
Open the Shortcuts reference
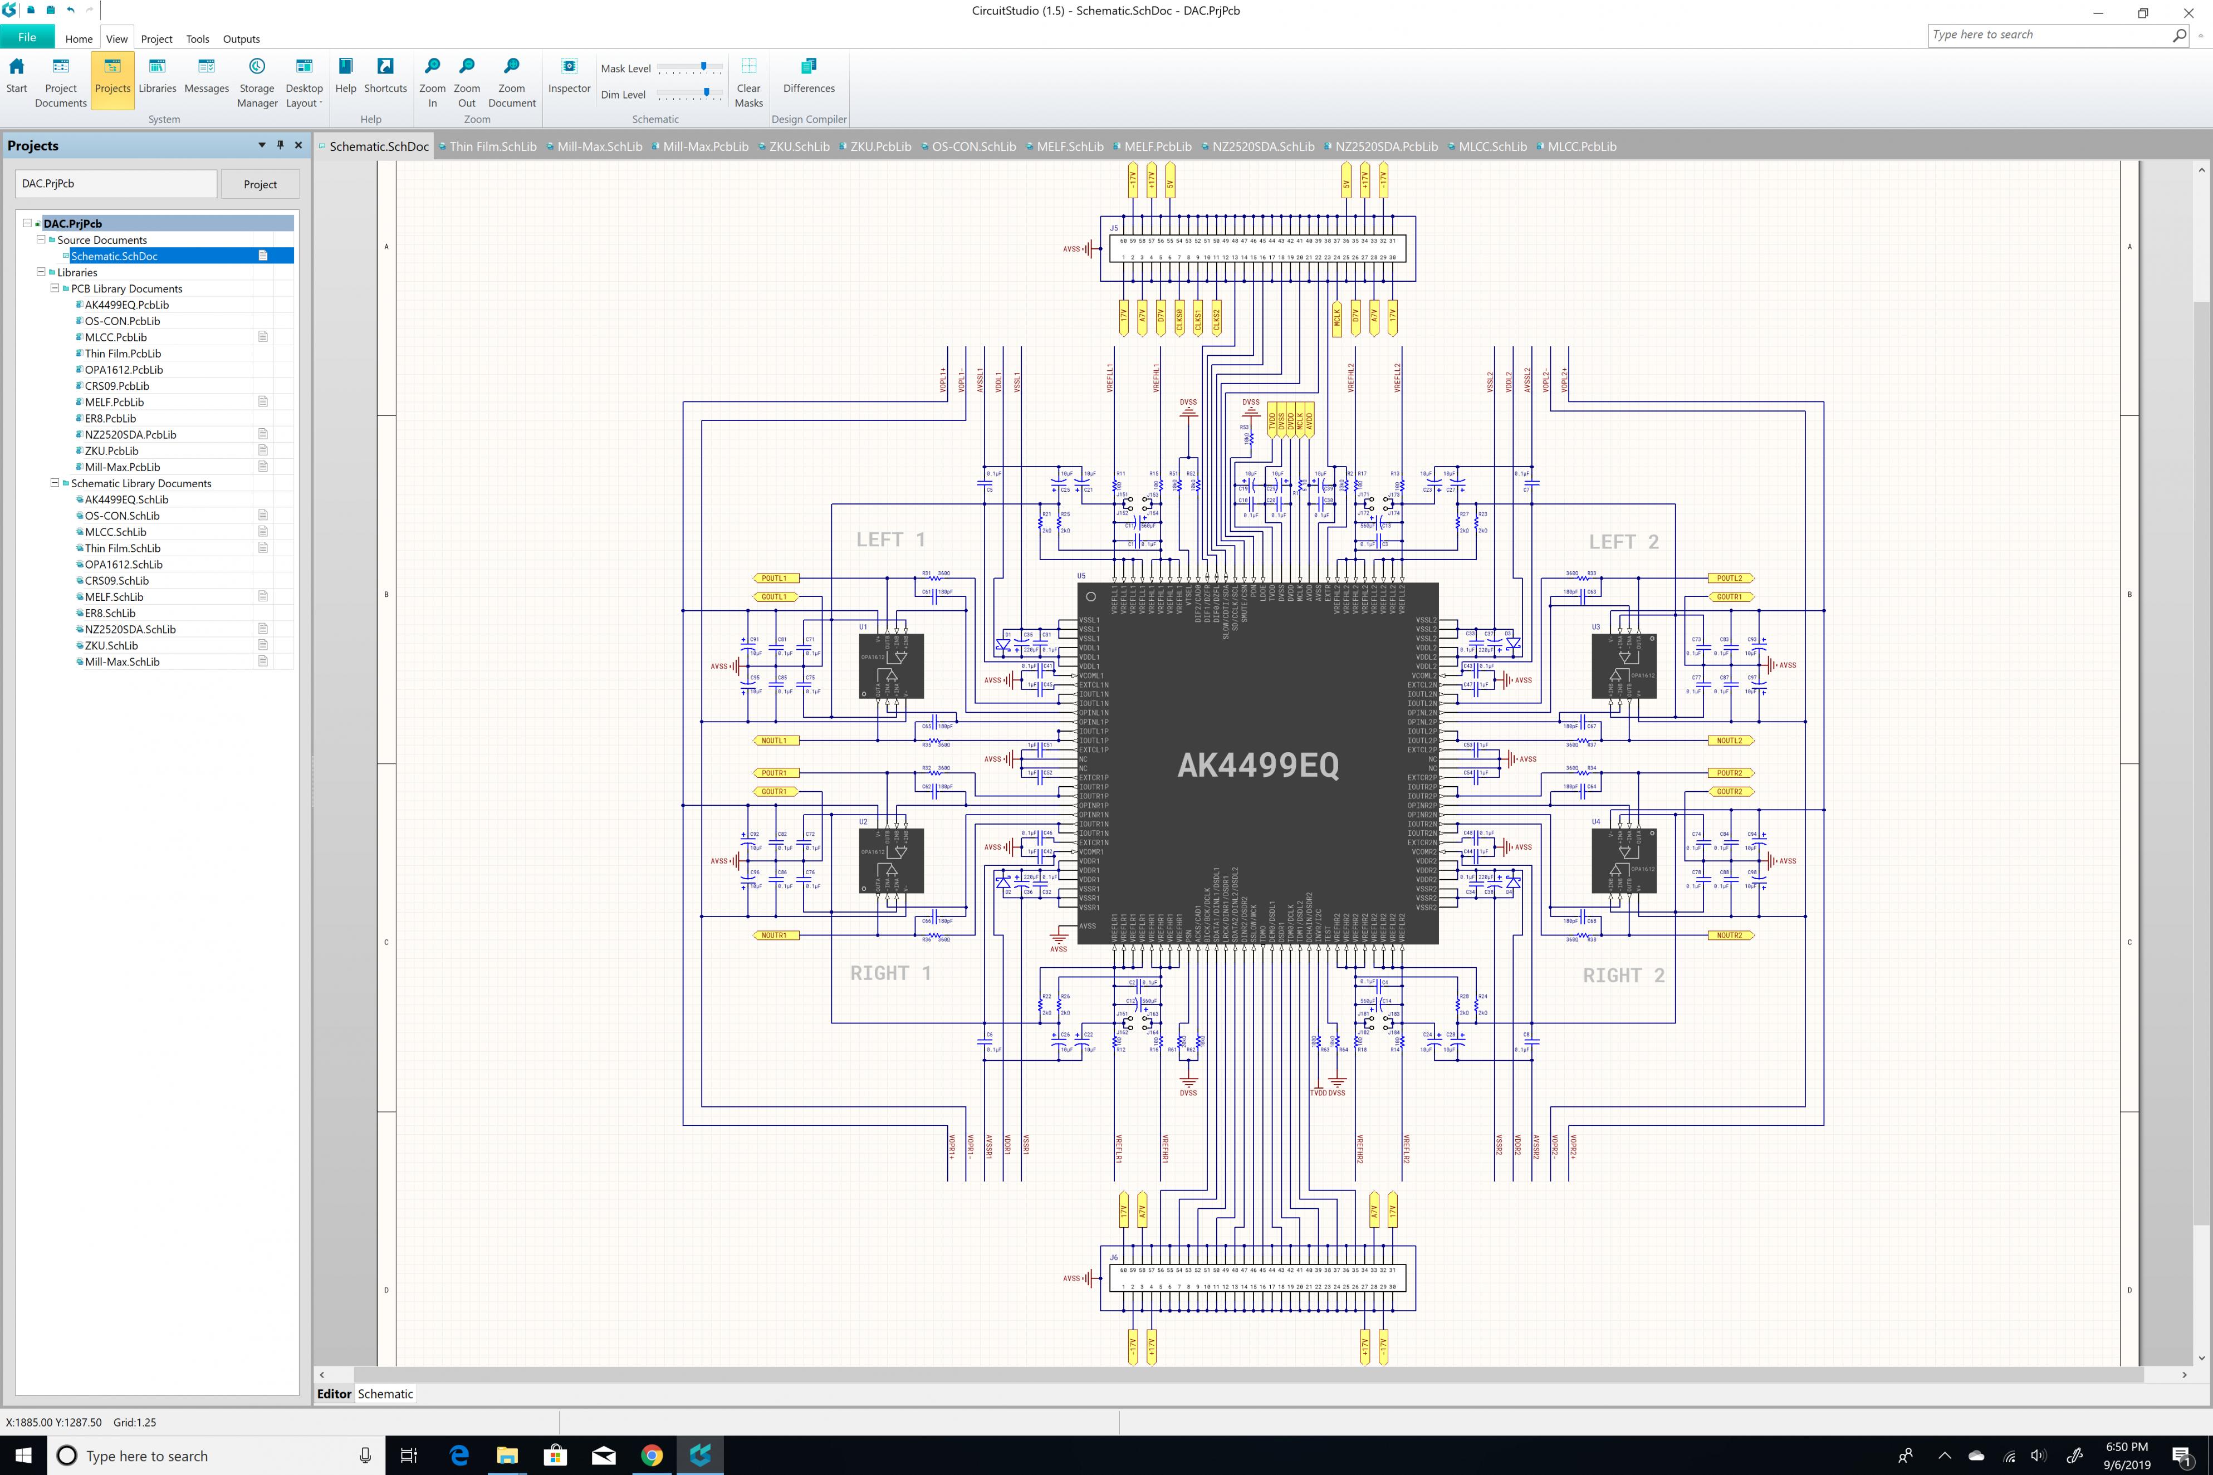[x=385, y=76]
